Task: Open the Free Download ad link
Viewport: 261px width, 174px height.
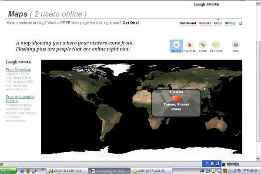Action: [x=18, y=70]
